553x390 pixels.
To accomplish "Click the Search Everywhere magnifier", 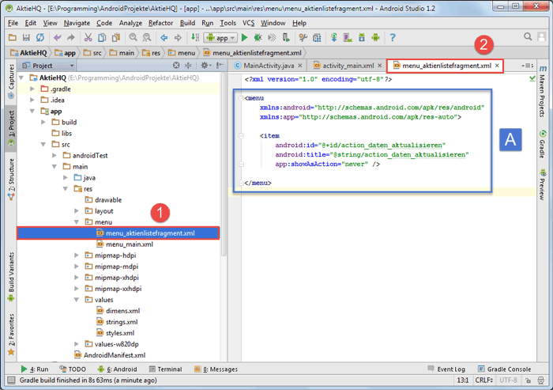I will [x=528, y=36].
